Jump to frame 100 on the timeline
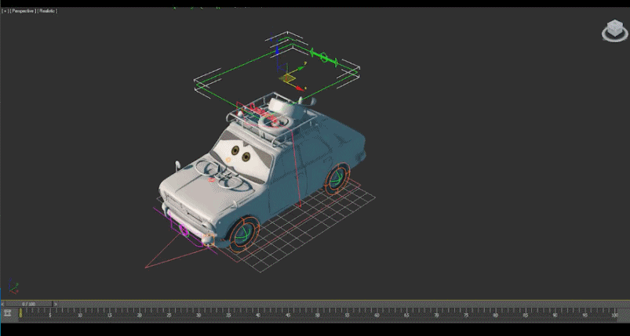This screenshot has height=336, width=630. 614,313
